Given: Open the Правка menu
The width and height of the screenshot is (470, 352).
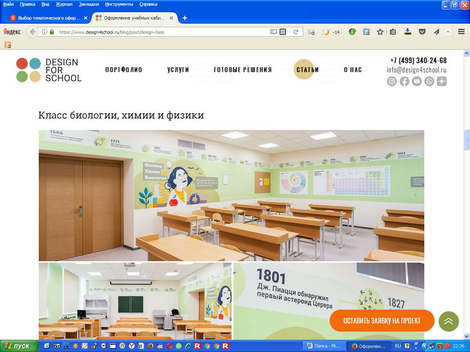Looking at the screenshot, I should tap(28, 4).
